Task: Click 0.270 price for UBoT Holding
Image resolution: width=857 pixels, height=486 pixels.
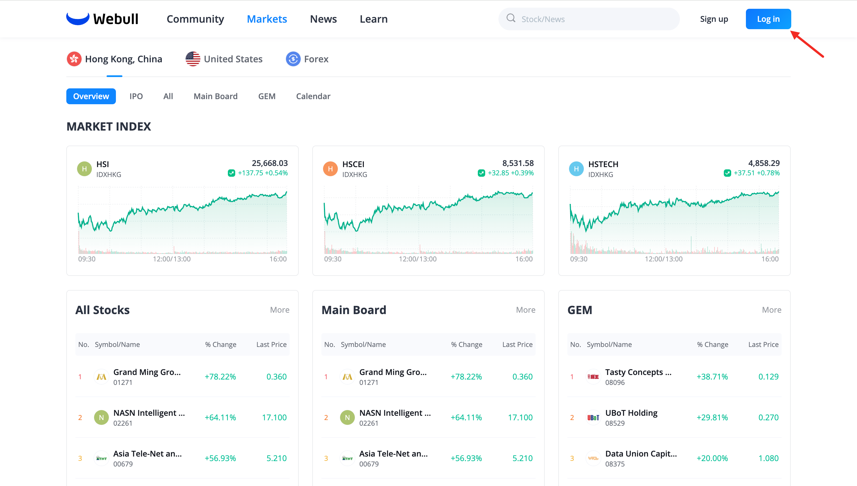Action: (x=768, y=417)
